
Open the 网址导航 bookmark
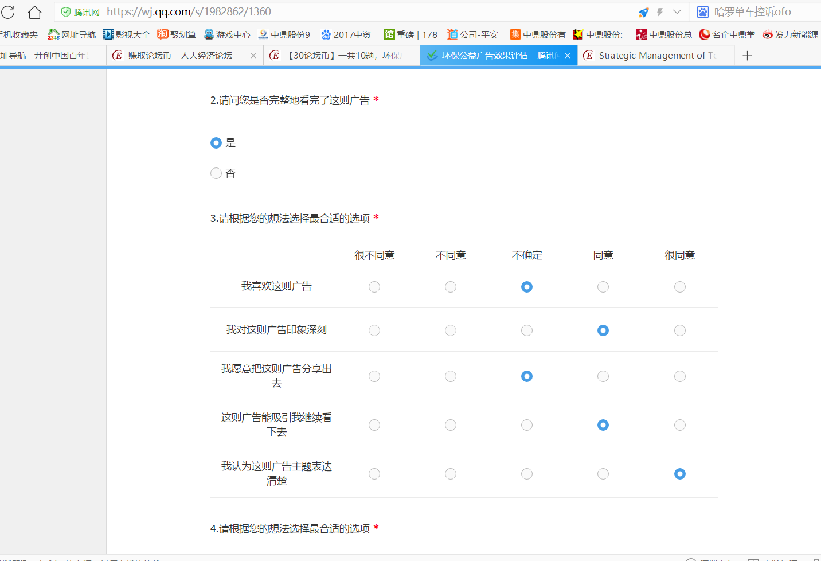(72, 34)
